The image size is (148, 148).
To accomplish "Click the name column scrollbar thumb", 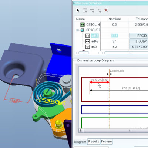I will pyautogui.click(x=84, y=53).
